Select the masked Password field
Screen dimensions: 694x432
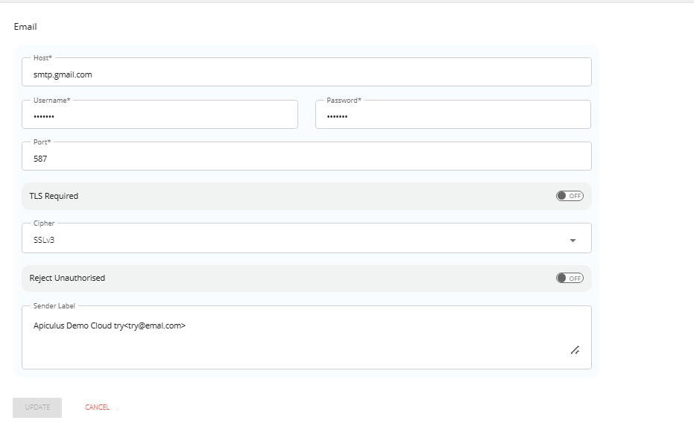tap(453, 116)
